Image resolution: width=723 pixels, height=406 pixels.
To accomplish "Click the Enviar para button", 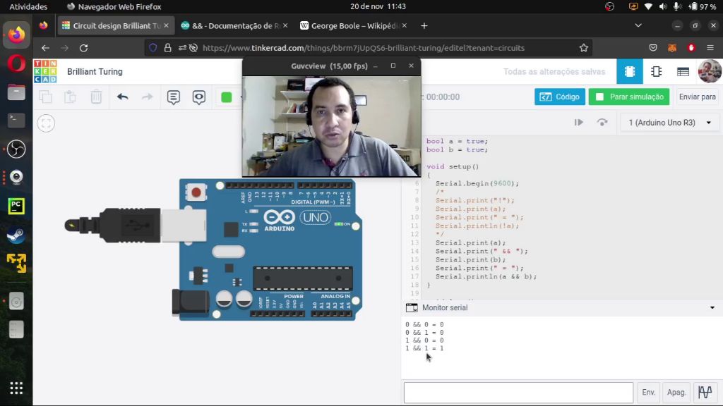I will click(x=697, y=97).
